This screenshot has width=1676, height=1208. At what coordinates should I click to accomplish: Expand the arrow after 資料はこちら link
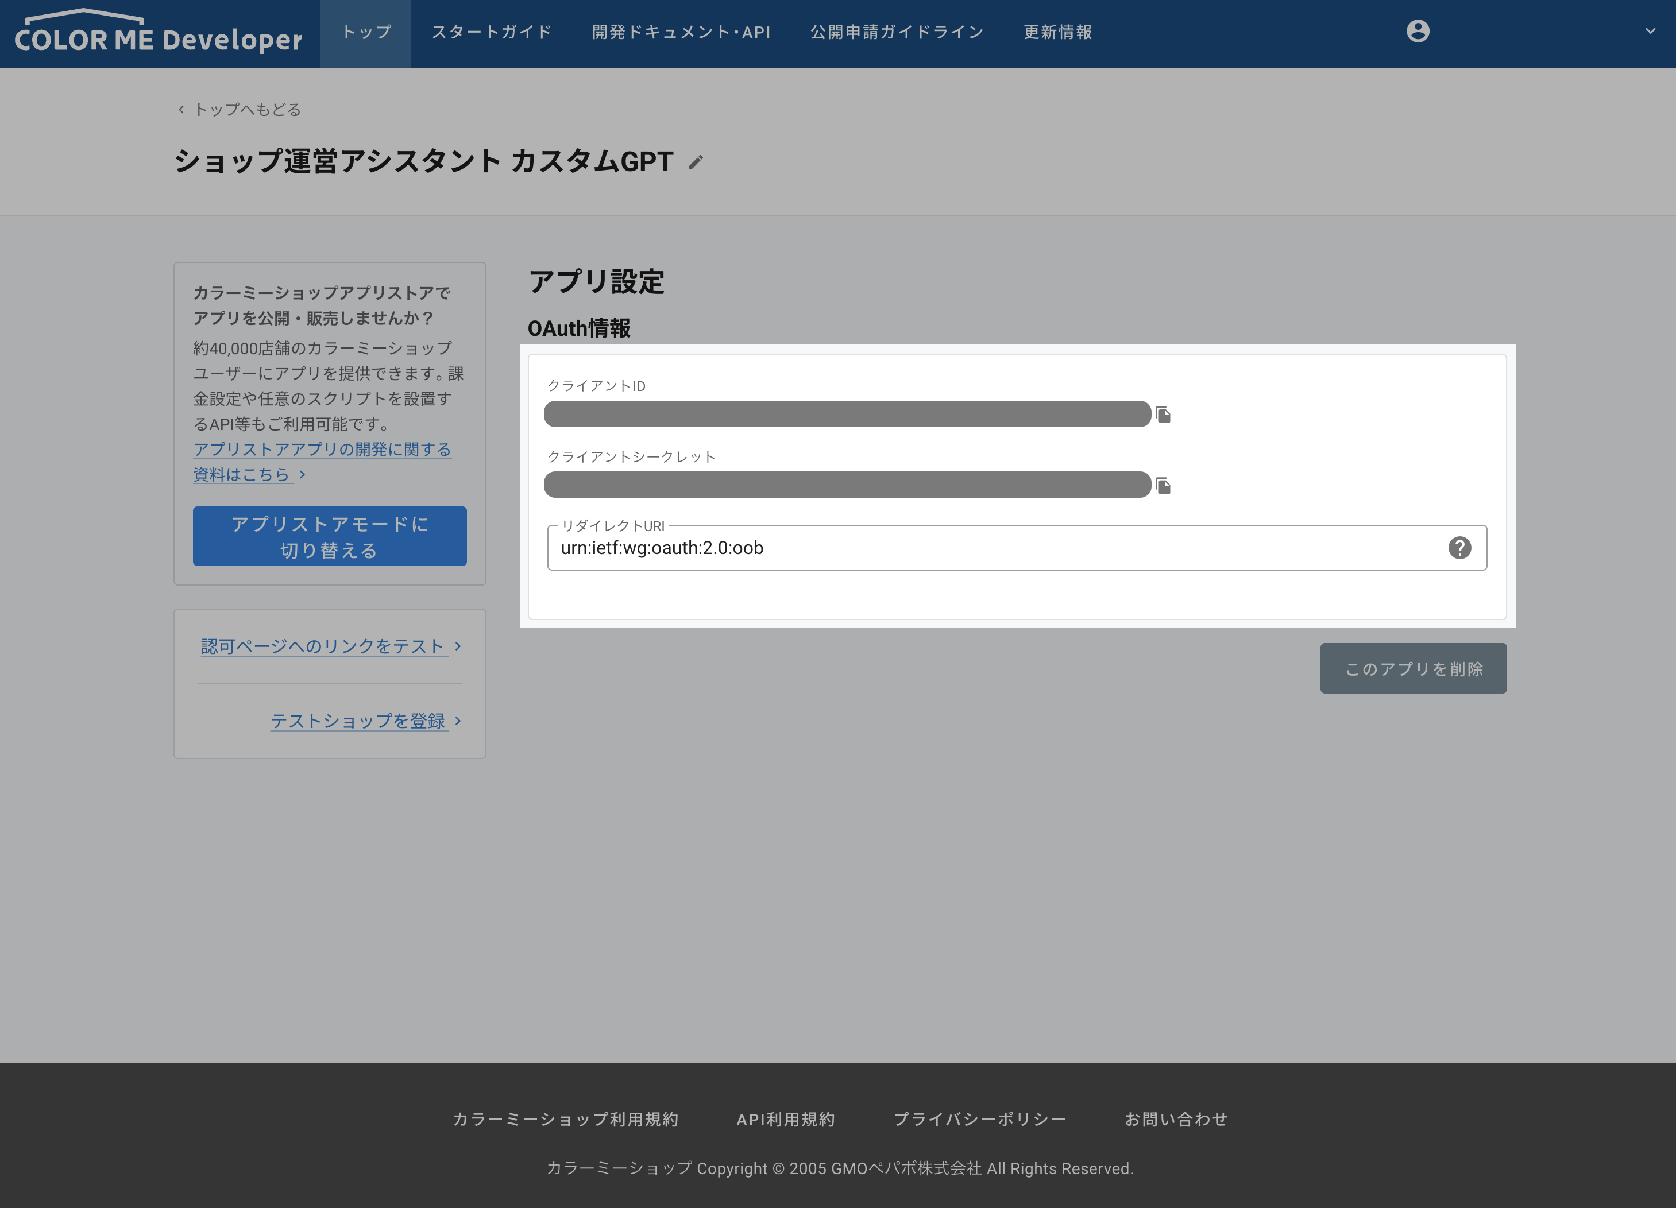(302, 475)
